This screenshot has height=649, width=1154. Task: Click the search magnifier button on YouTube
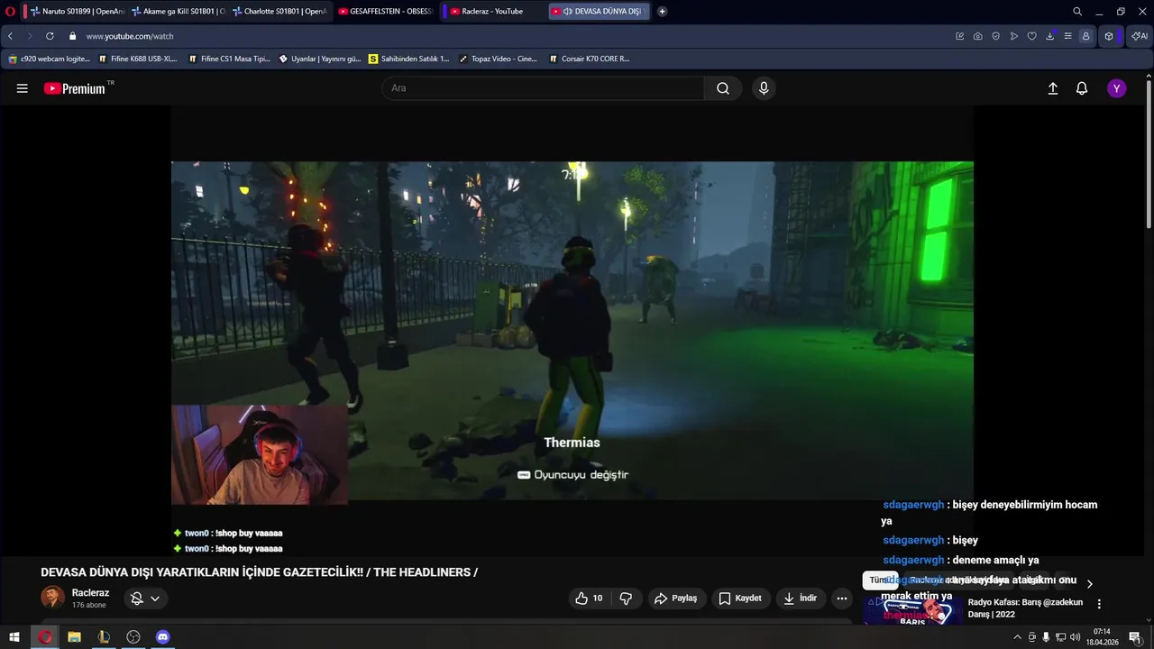(x=723, y=88)
